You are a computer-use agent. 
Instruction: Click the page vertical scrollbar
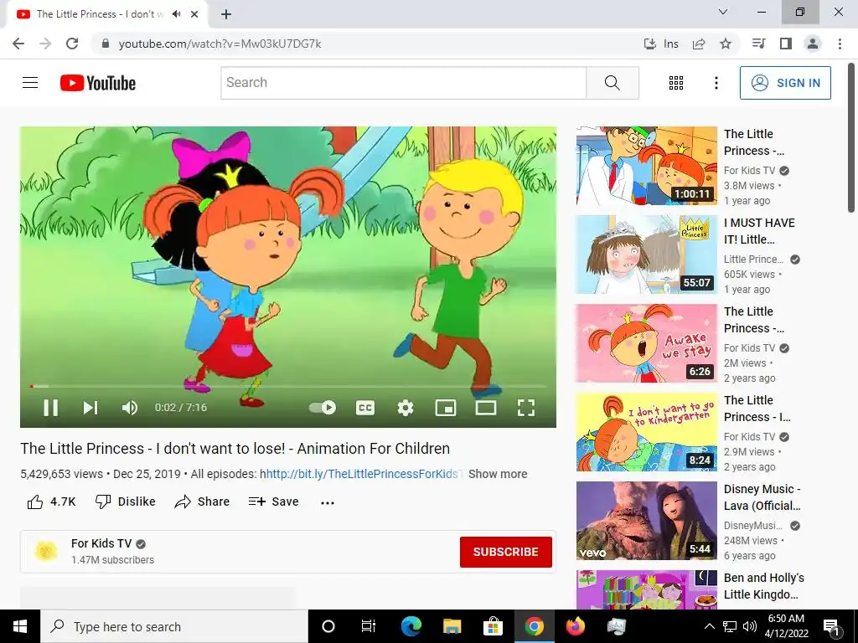852,137
